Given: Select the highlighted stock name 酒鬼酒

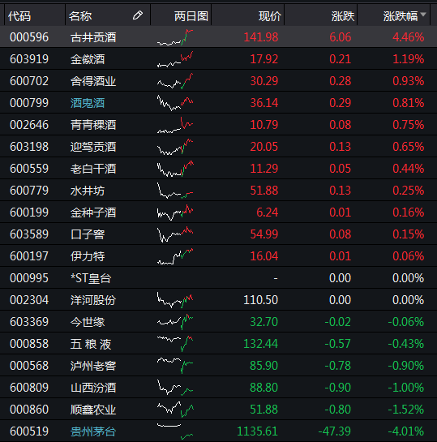Looking at the screenshot, I should pos(88,103).
